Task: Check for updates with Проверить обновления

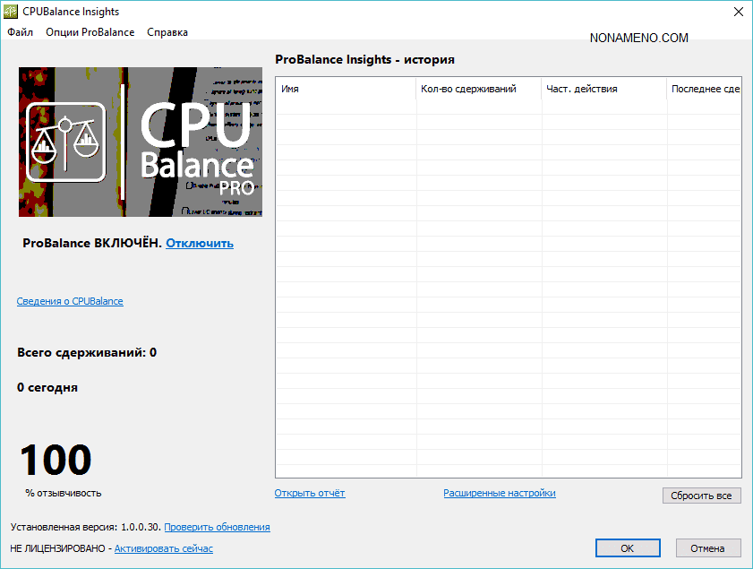Action: tap(217, 527)
